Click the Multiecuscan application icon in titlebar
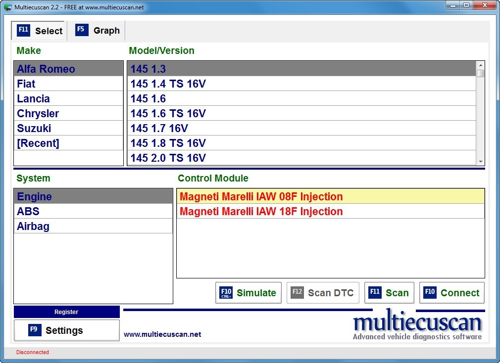 click(x=7, y=7)
